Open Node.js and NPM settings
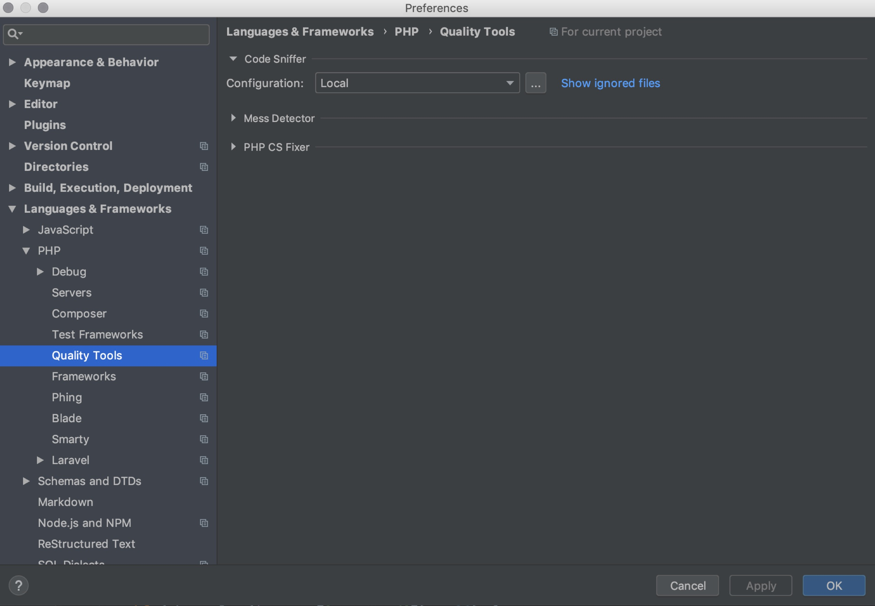The image size is (875, 606). 85,523
